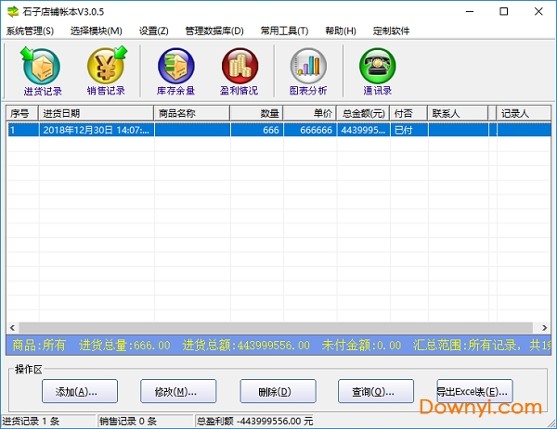This screenshot has width=557, height=429.
Task: Open the 盈利情况 profit status icon
Action: pyautogui.click(x=240, y=71)
